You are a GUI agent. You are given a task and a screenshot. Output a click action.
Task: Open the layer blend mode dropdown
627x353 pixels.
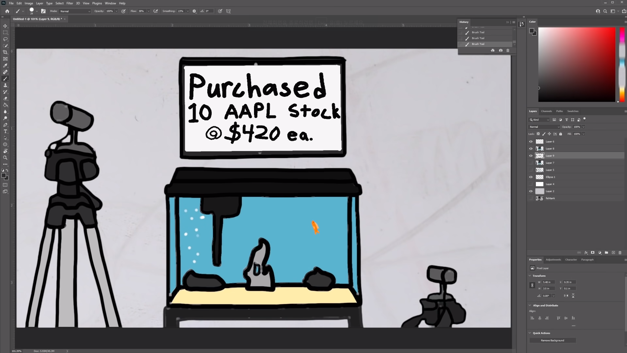[544, 127]
